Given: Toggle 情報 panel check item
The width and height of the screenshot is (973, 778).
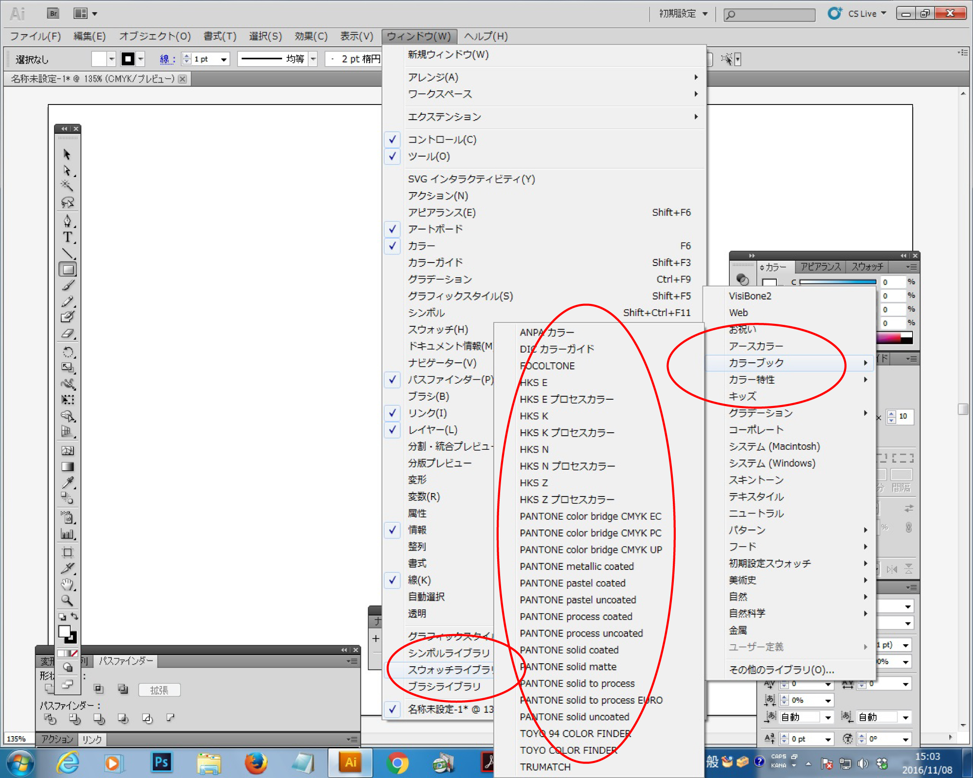Looking at the screenshot, I should click(439, 530).
